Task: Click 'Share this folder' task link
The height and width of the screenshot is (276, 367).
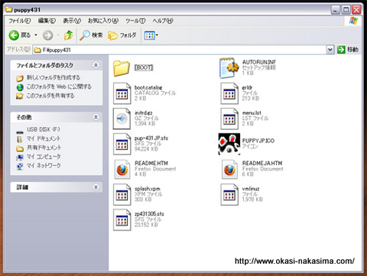Action: coord(50,96)
